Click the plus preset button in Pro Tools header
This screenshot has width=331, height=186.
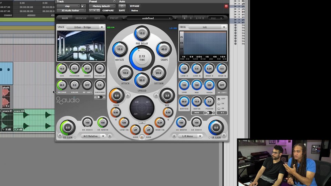point(94,10)
